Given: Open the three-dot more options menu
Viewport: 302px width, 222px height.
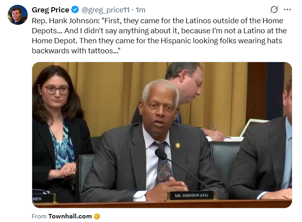Looking at the screenshot, I should click(x=288, y=10).
